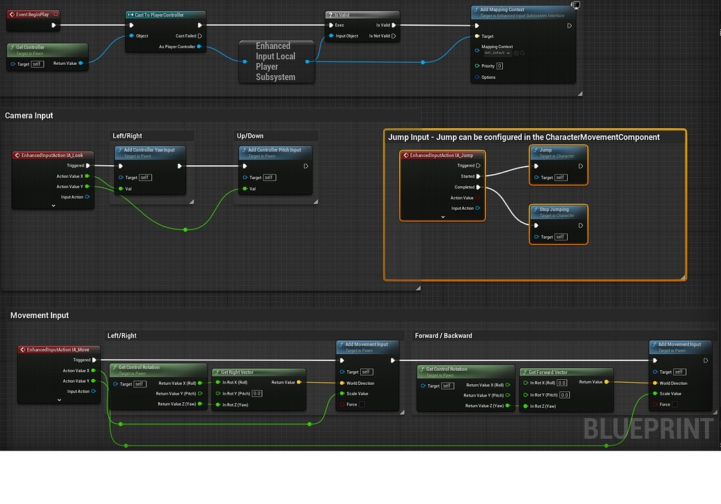Open the IMC_Default mapping context dropdown
Screen dimensions: 721x504
508,53
